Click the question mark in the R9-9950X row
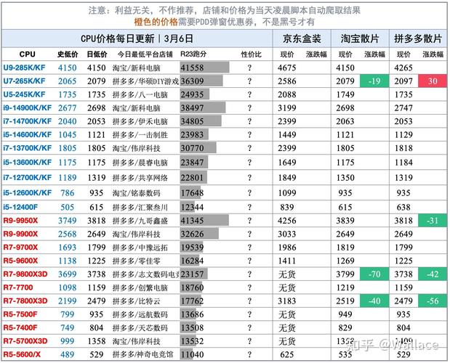This screenshot has width=450, height=363. 249,221
